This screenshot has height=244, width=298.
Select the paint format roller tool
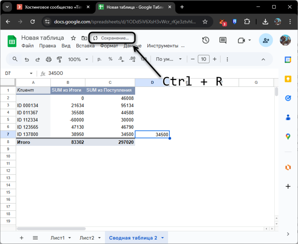pos(59,59)
